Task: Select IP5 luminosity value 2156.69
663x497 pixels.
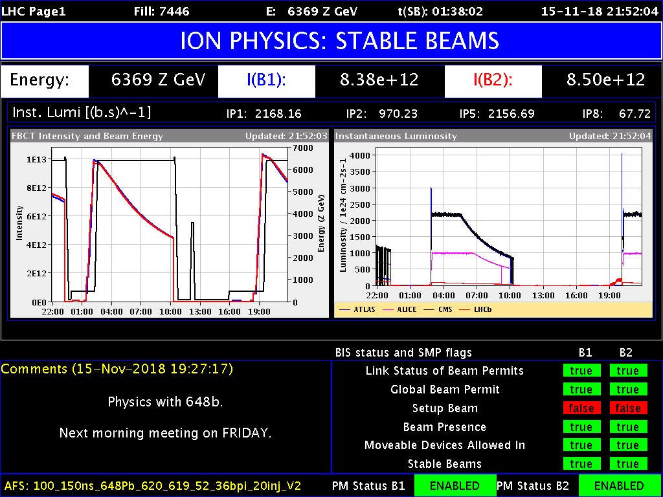Action: (511, 113)
